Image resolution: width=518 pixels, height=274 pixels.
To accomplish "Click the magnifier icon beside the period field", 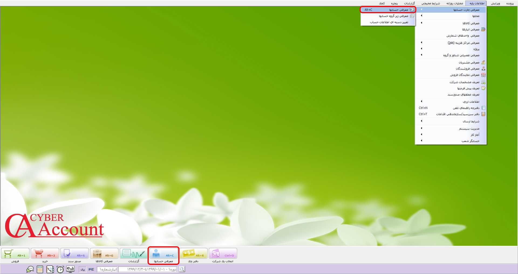I will (182, 269).
